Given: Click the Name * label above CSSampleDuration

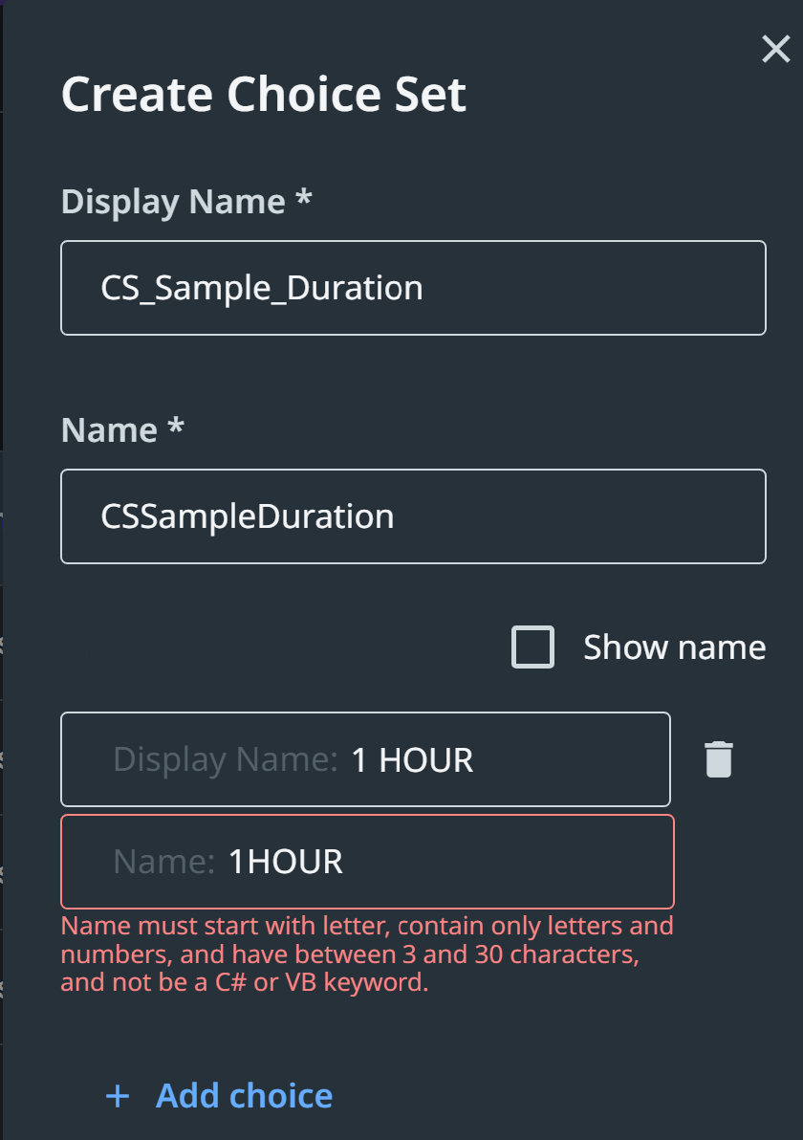Looking at the screenshot, I should tap(122, 430).
